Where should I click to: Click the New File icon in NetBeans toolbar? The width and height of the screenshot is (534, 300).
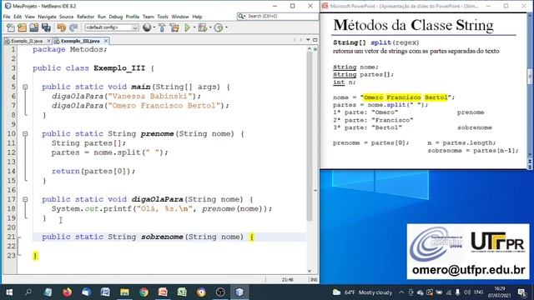(x=11, y=27)
